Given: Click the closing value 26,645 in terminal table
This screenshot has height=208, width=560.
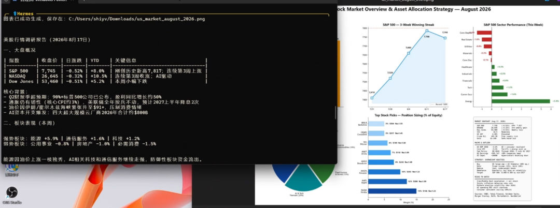Looking at the screenshot, I should 50,76.
